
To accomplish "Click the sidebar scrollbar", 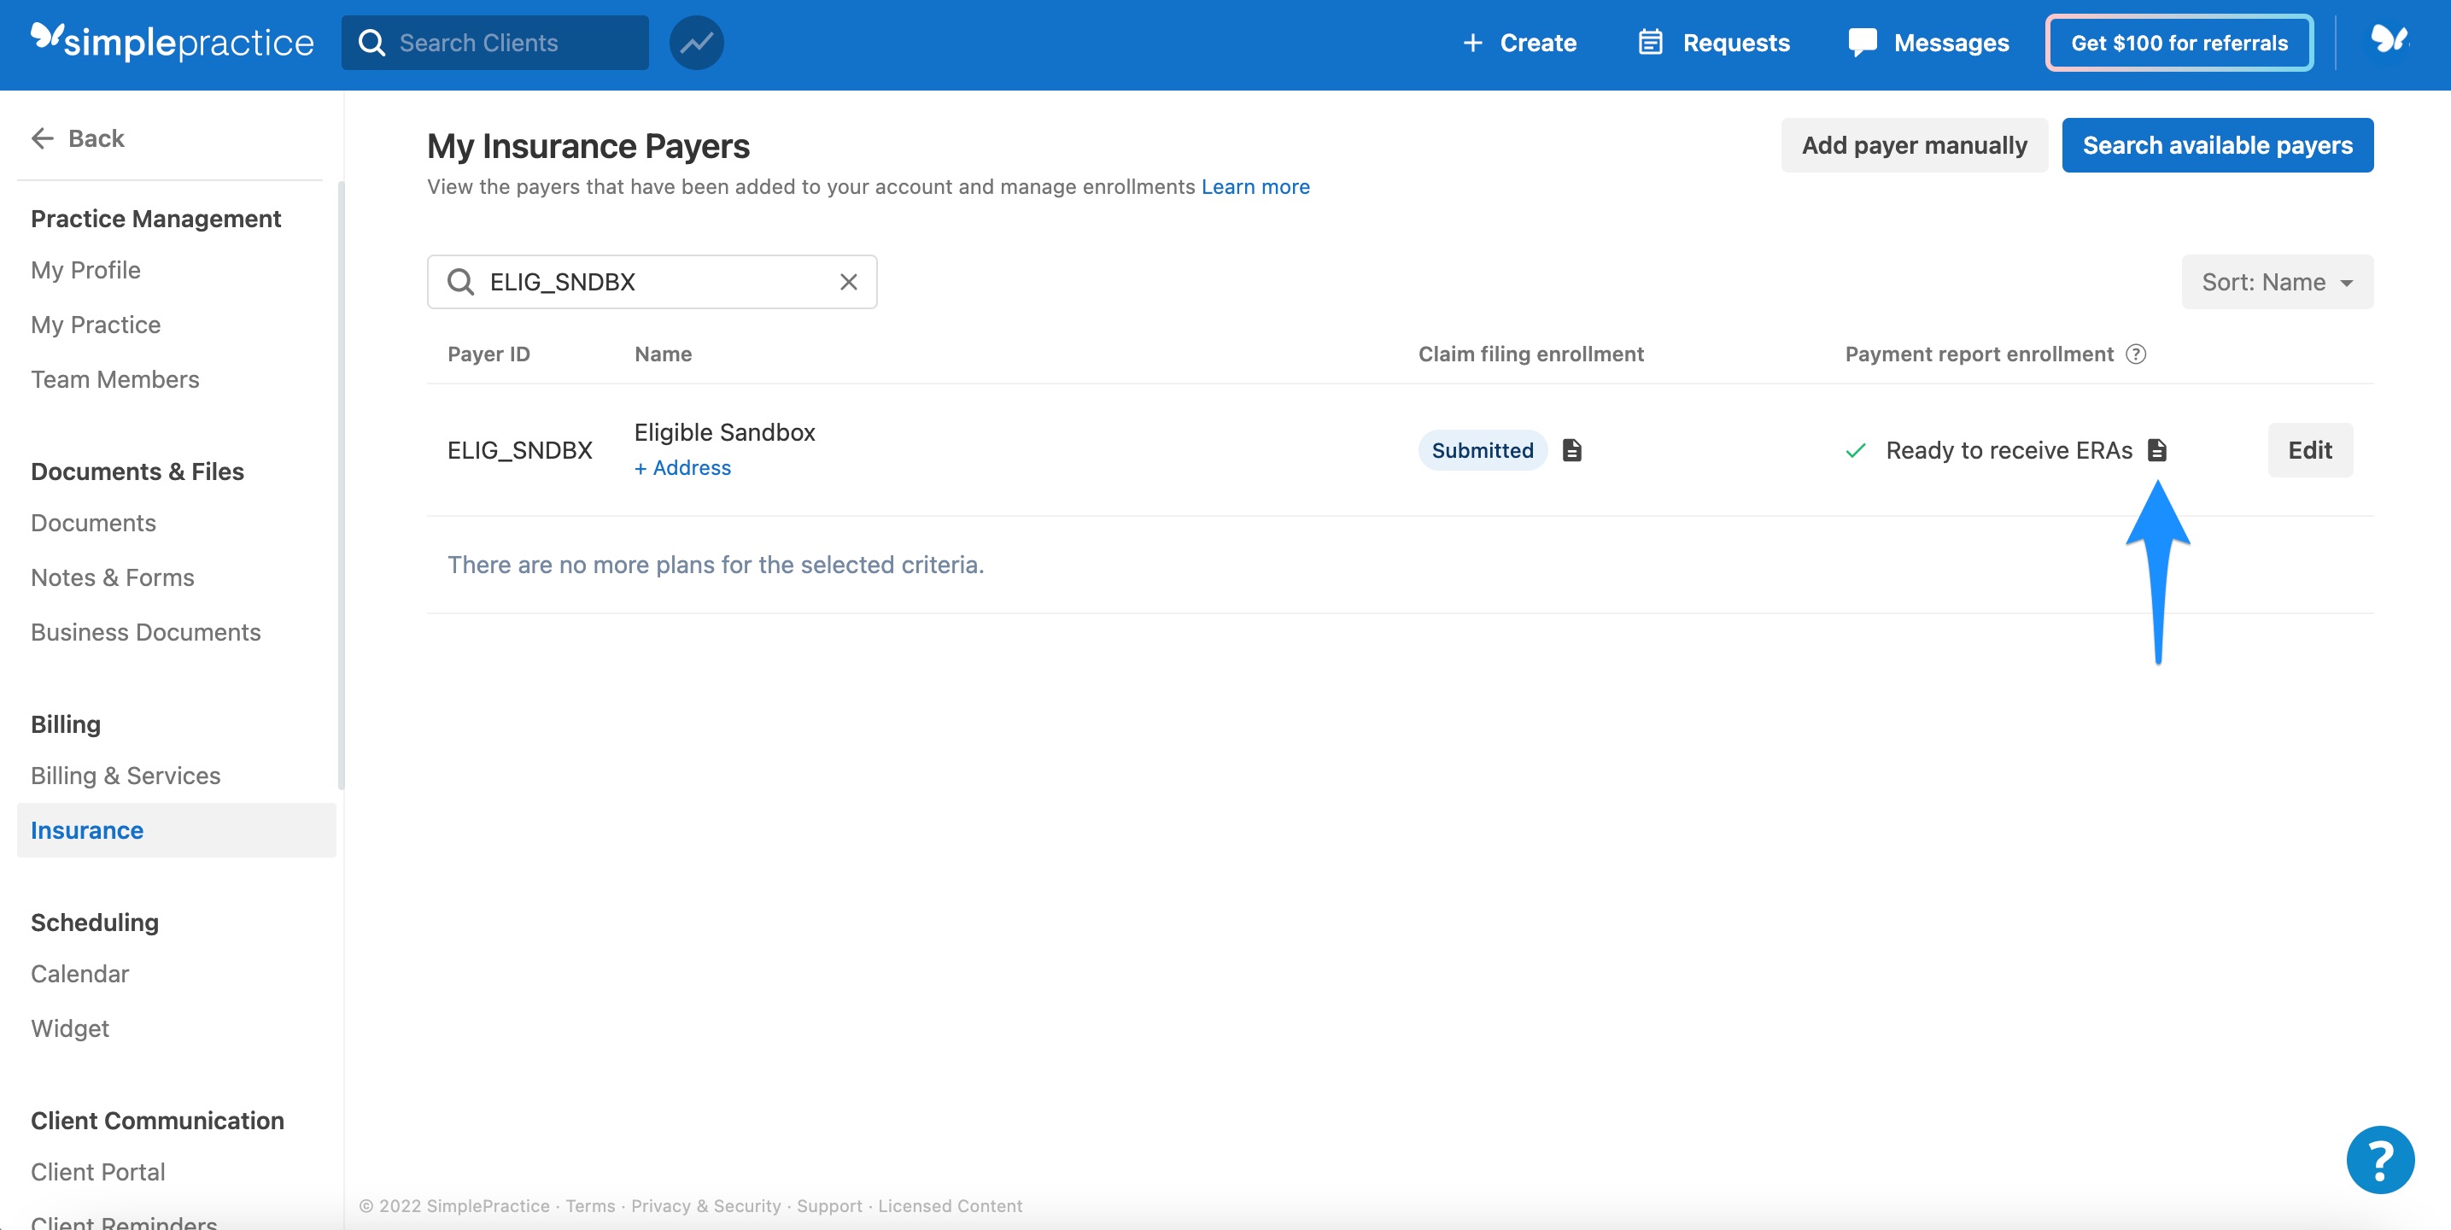I will (x=341, y=485).
